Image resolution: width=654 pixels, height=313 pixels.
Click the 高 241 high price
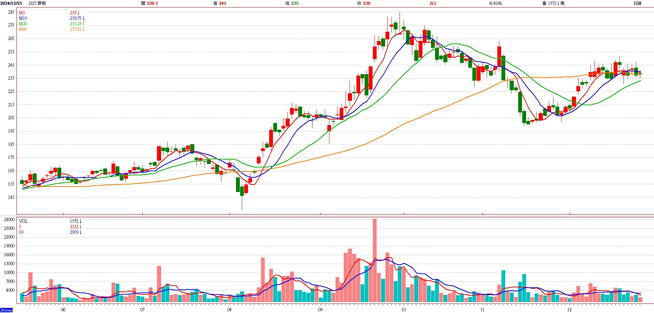tap(220, 3)
